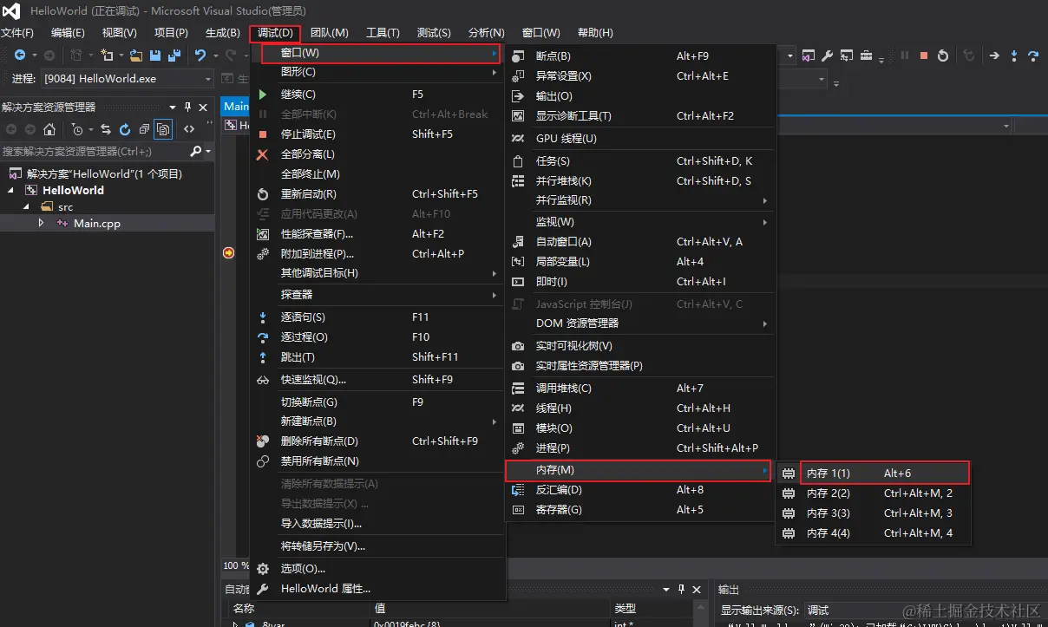Choose 停止调试(E) from the debug menu
Image resolution: width=1048 pixels, height=627 pixels.
tap(377, 134)
